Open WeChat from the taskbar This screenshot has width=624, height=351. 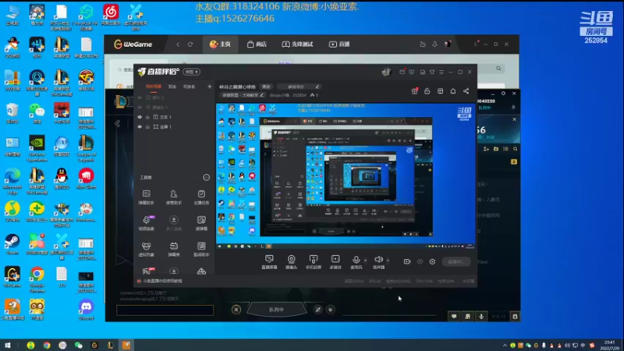click(79, 345)
